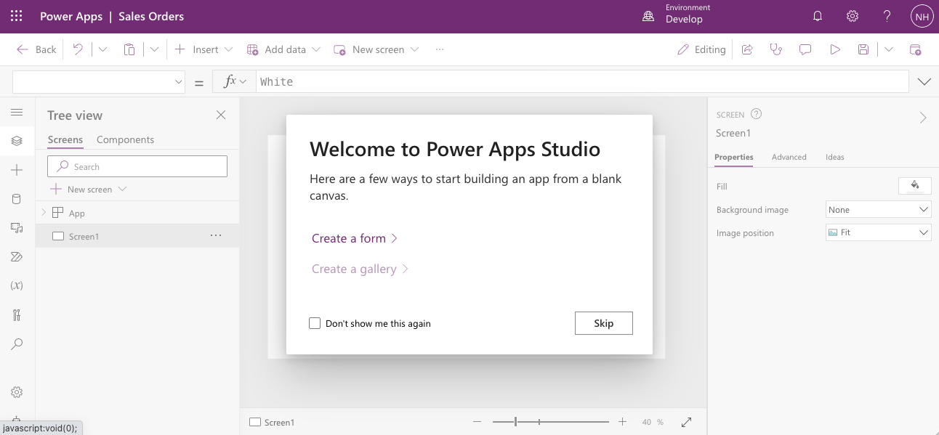Click the Preview app play icon
The image size is (939, 435).
[835, 49]
